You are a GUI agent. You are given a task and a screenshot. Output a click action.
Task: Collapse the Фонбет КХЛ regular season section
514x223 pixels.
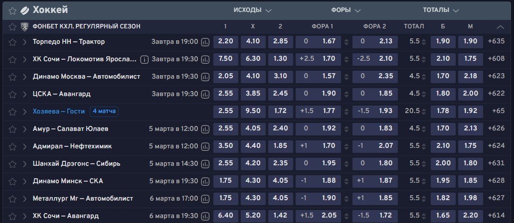click(x=500, y=26)
